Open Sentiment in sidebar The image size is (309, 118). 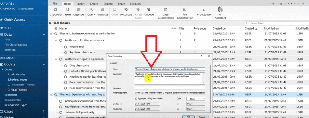(x=11, y=95)
